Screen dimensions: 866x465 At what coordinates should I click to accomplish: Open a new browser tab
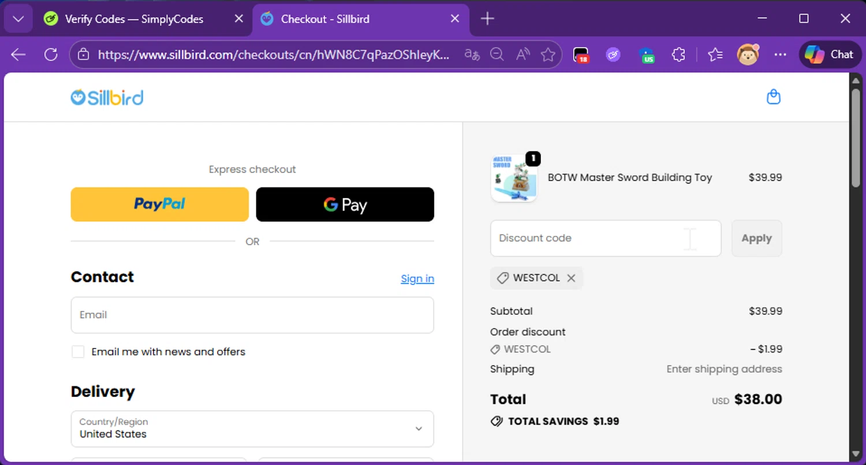coord(487,19)
